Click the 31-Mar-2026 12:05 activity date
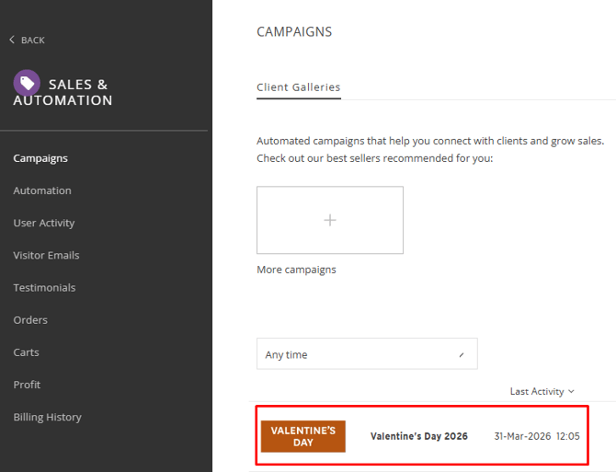This screenshot has height=472, width=616. pos(537,436)
